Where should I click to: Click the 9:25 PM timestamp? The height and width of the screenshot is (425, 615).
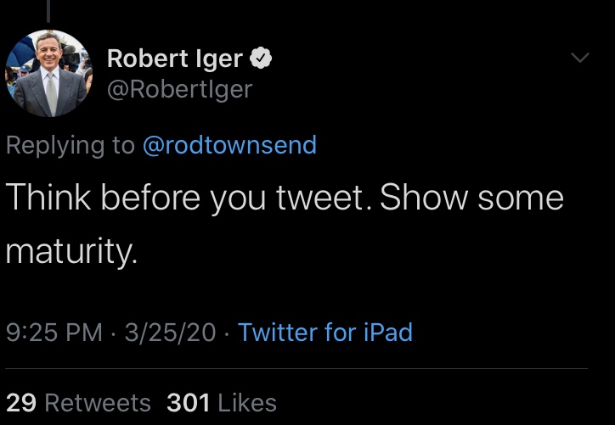(54, 332)
